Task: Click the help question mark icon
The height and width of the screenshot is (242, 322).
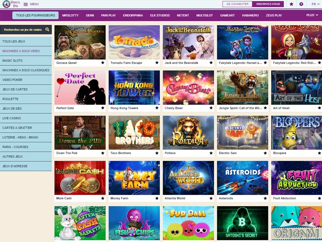Action: click(301, 4)
